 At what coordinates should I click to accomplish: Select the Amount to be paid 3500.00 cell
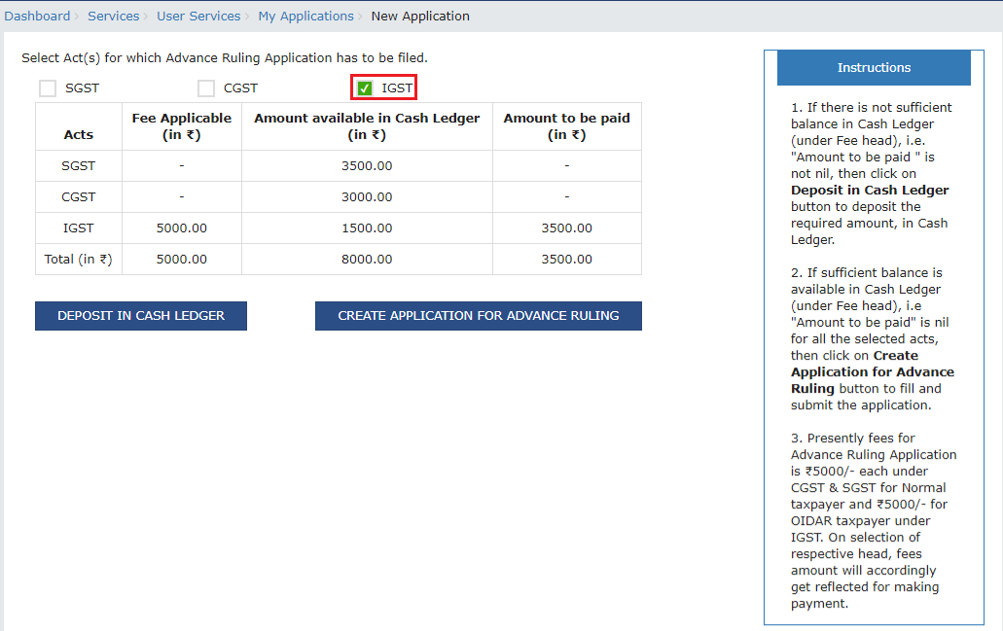[566, 228]
